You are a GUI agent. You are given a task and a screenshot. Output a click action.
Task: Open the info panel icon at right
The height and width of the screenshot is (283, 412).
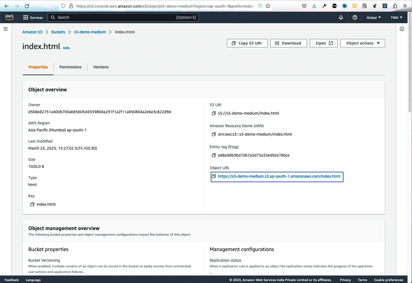tap(402, 29)
